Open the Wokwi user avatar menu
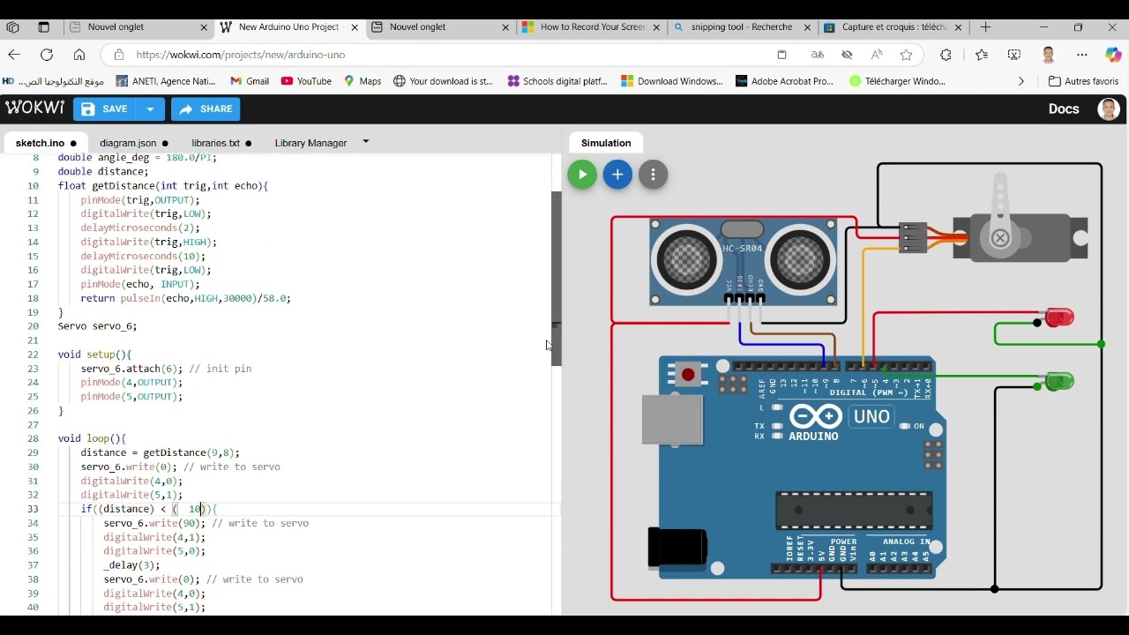Image resolution: width=1129 pixels, height=635 pixels. coord(1109,109)
